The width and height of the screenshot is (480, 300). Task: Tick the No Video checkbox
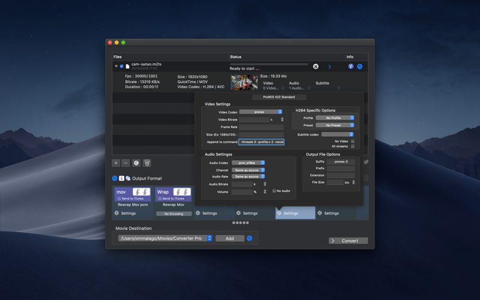[353, 141]
